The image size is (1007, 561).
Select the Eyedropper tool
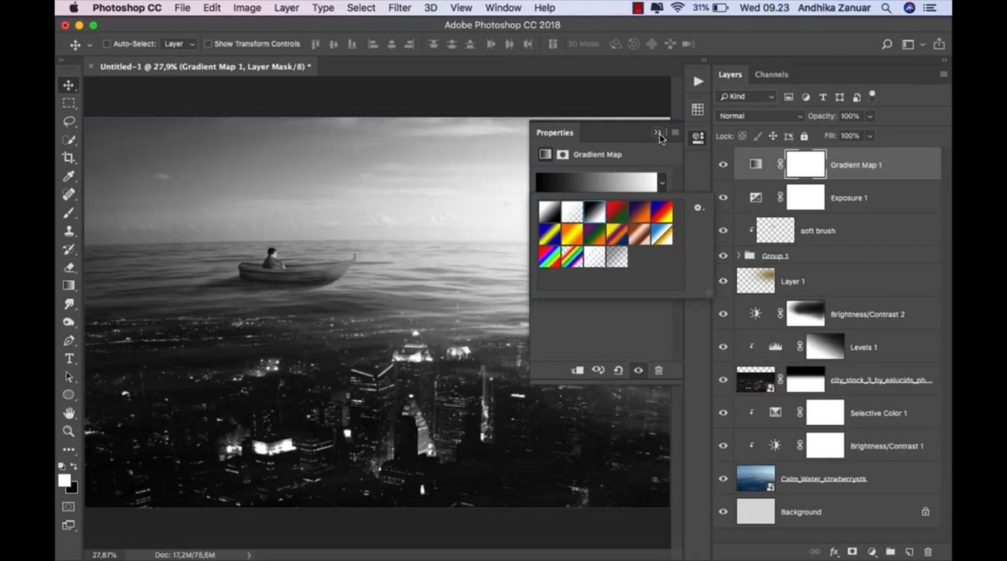click(69, 176)
